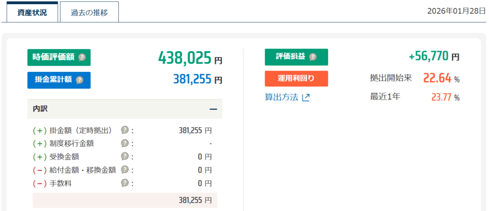Collapse the 内訳 section with the minus icon
The height and width of the screenshot is (211, 489).
pyautogui.click(x=213, y=109)
